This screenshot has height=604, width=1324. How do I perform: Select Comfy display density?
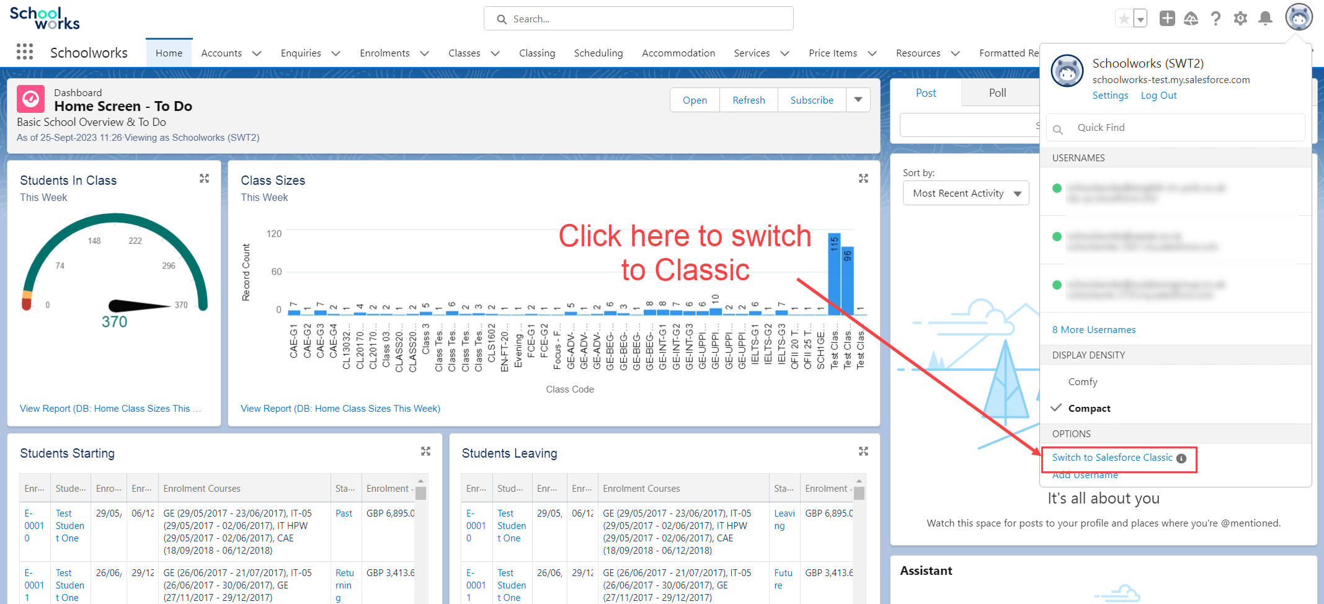pos(1083,382)
